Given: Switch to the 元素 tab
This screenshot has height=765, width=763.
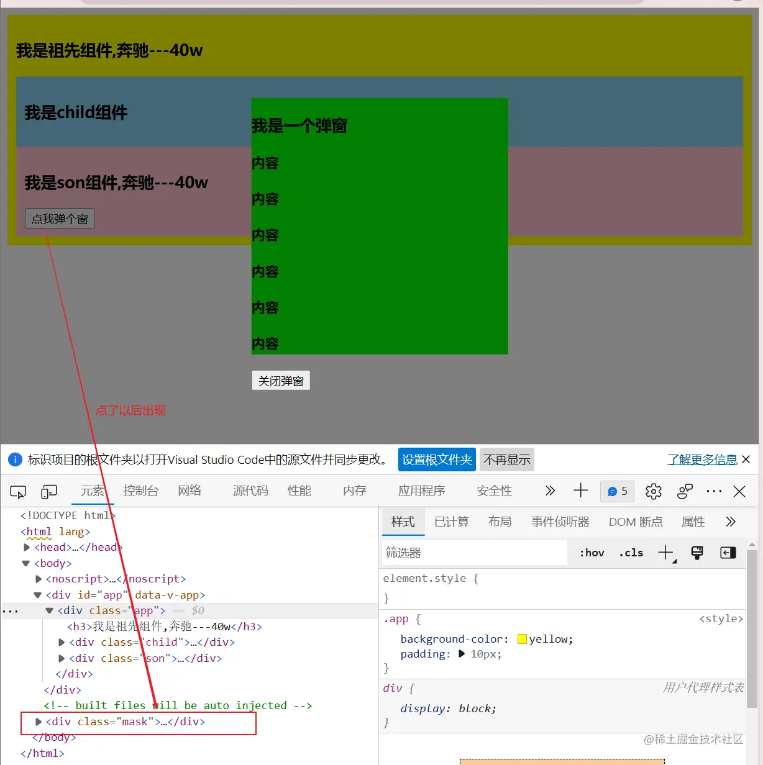Looking at the screenshot, I should [93, 491].
